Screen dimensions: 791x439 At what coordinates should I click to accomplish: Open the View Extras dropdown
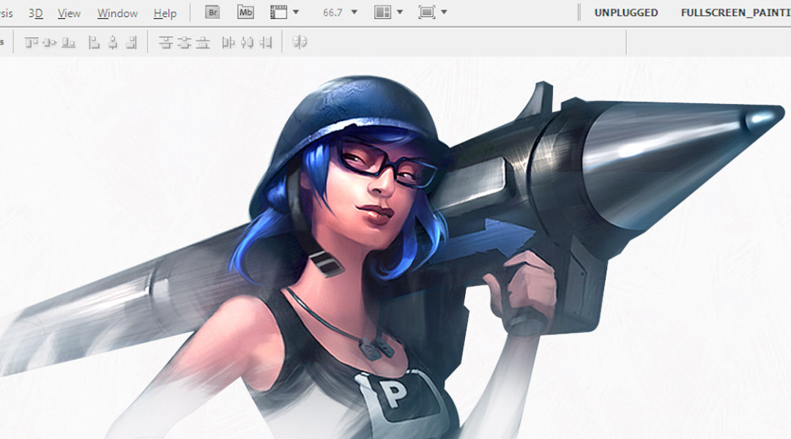click(285, 12)
